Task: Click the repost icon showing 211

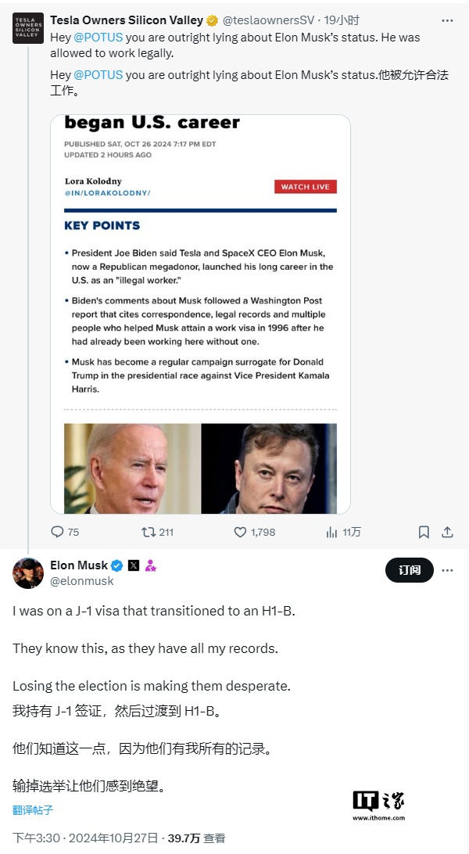Action: 149,532
